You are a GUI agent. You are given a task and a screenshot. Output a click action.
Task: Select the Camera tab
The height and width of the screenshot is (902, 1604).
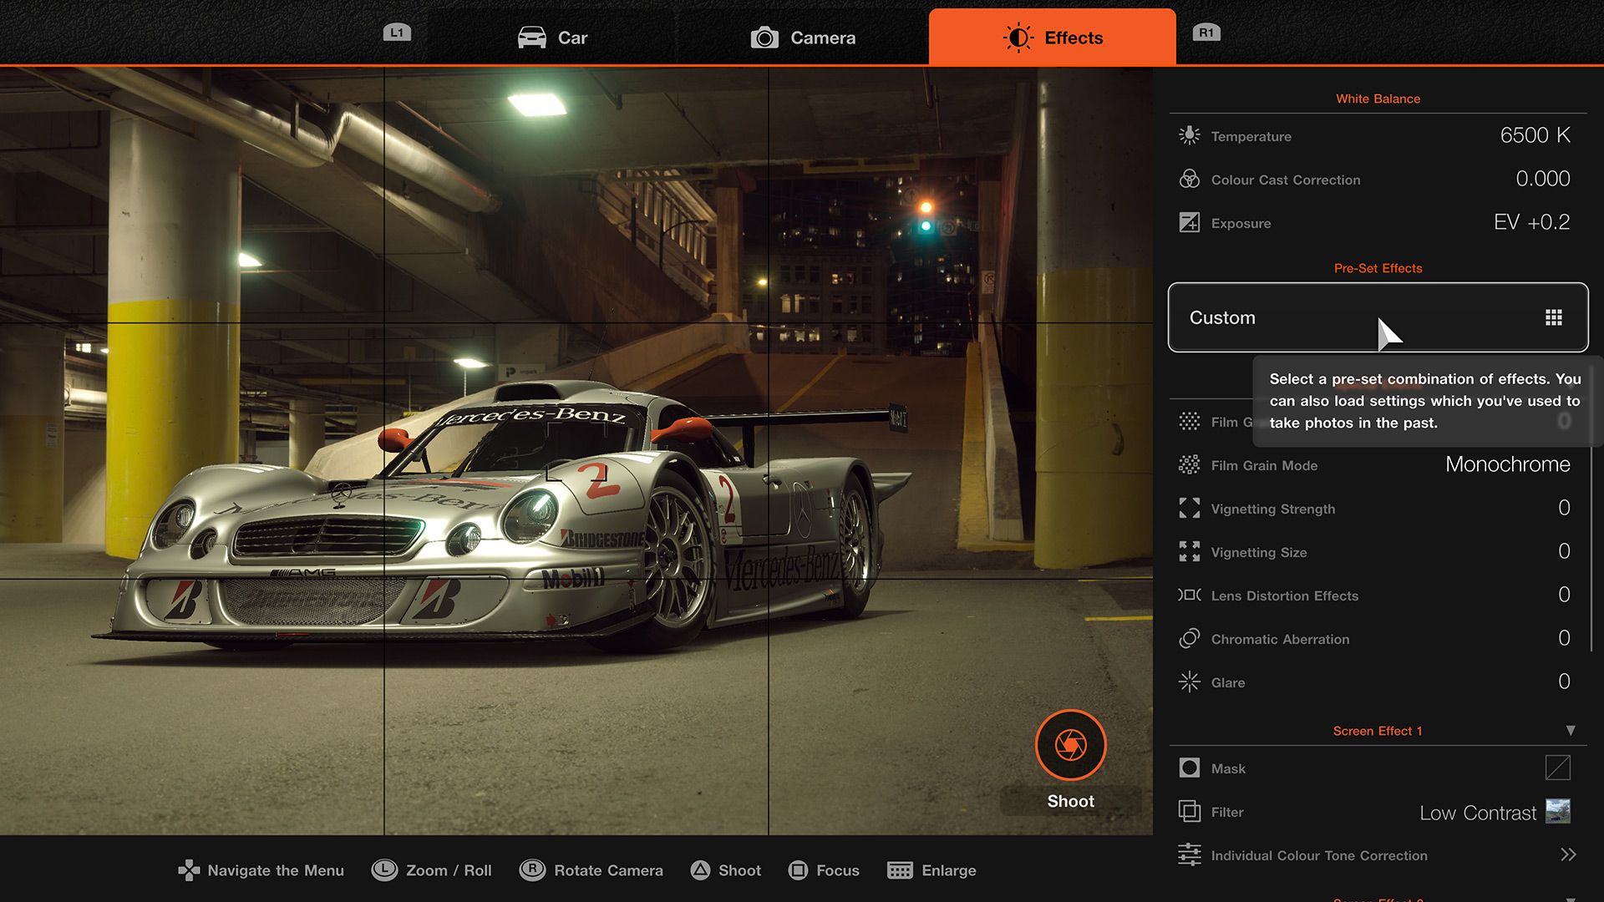click(801, 37)
